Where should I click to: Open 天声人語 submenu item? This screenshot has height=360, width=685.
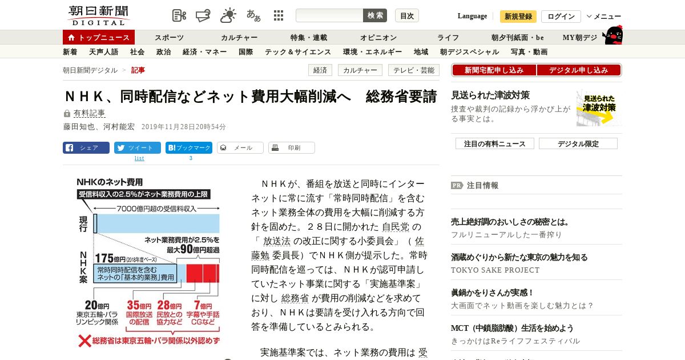click(x=104, y=52)
